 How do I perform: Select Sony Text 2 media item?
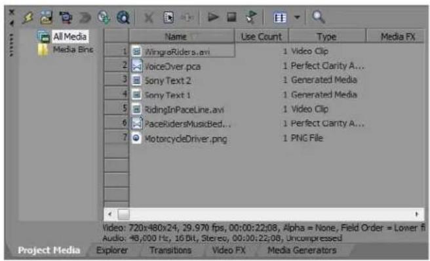tap(168, 80)
